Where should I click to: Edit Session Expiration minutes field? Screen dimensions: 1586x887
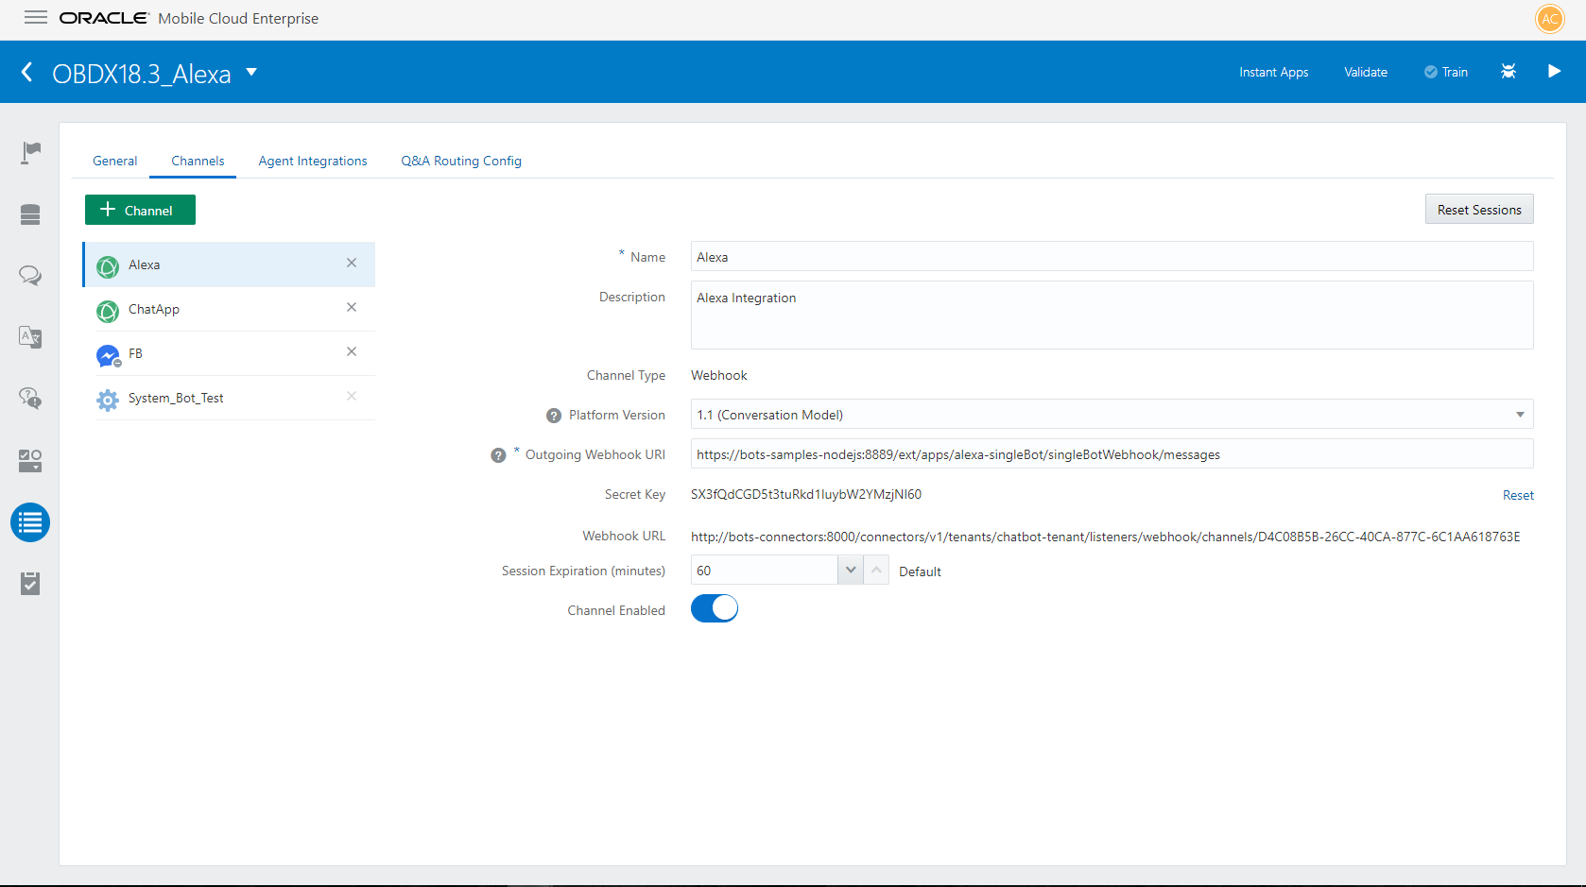tap(764, 571)
